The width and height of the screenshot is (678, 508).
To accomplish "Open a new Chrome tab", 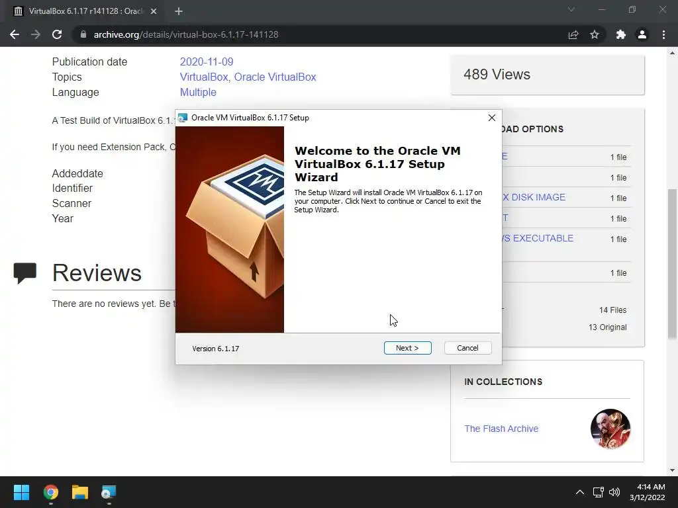I will coord(179,11).
